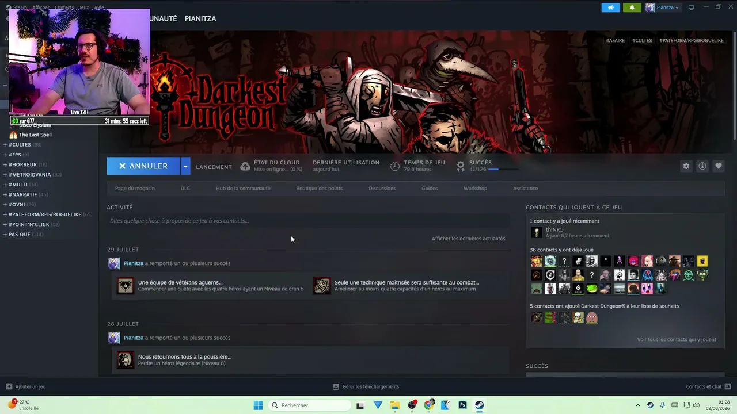The height and width of the screenshot is (414, 737).
Task: Click the Windows taskbar search box
Action: point(310,405)
